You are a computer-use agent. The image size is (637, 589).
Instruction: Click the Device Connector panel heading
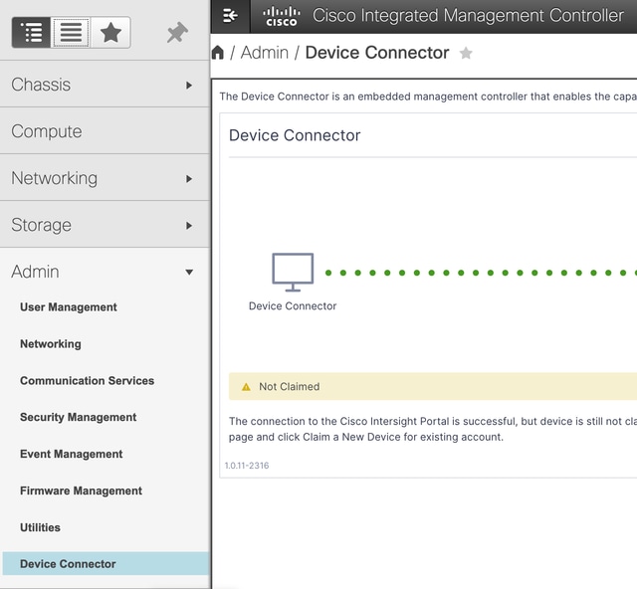click(x=295, y=135)
